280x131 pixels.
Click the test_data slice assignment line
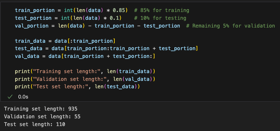tap(106, 48)
